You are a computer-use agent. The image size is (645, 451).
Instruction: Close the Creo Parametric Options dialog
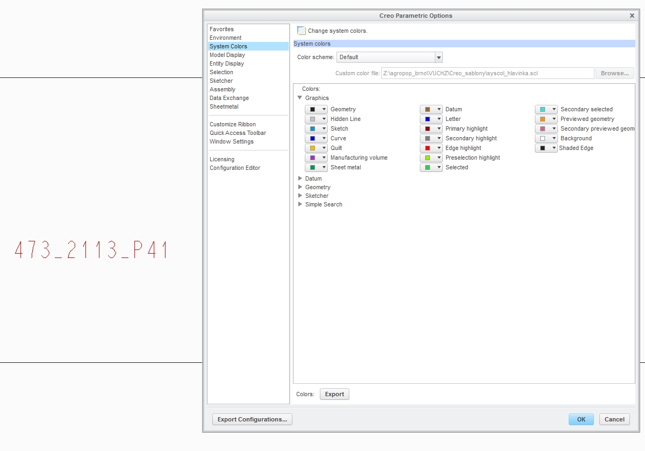pos(632,16)
